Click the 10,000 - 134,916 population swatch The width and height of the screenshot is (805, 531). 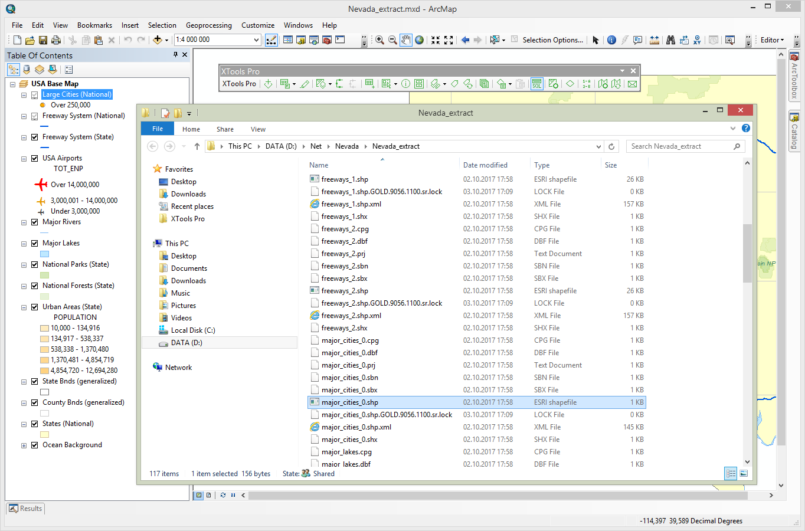pos(44,329)
